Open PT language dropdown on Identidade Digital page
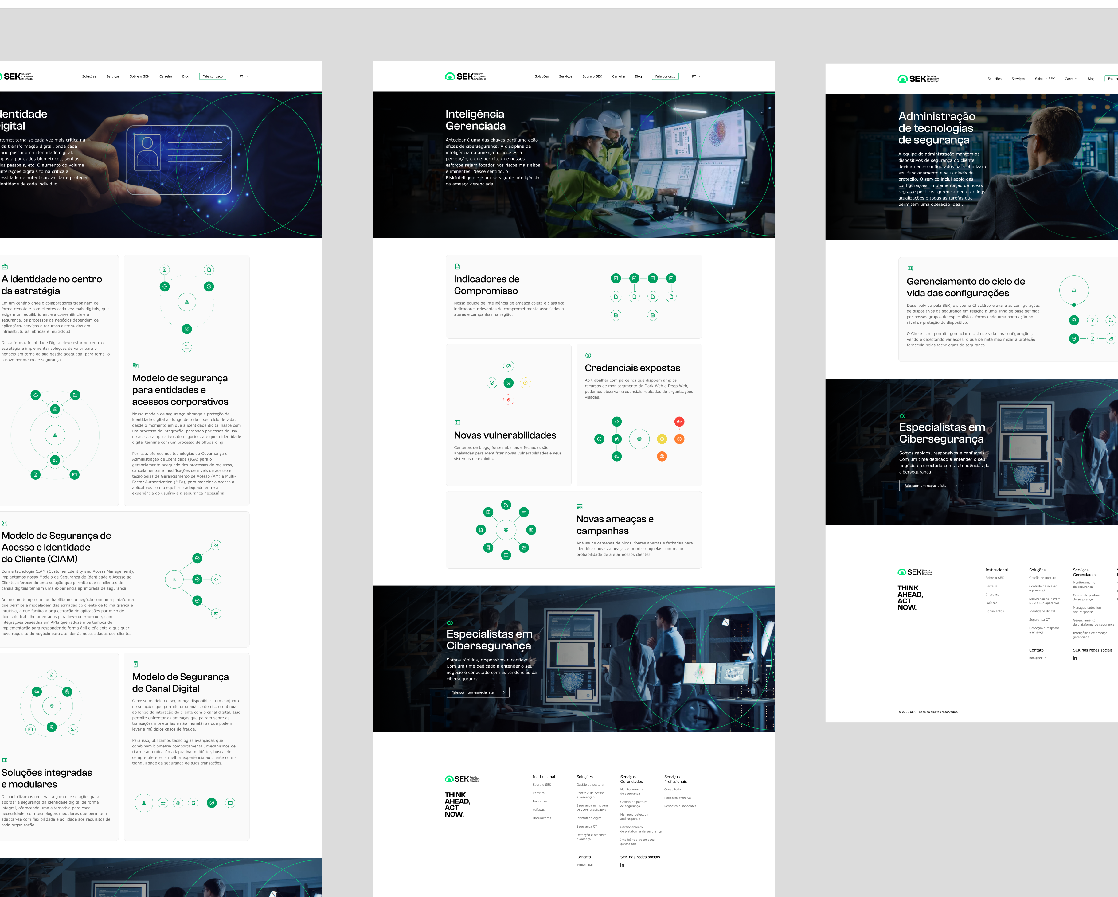Image resolution: width=1118 pixels, height=897 pixels. (243, 76)
